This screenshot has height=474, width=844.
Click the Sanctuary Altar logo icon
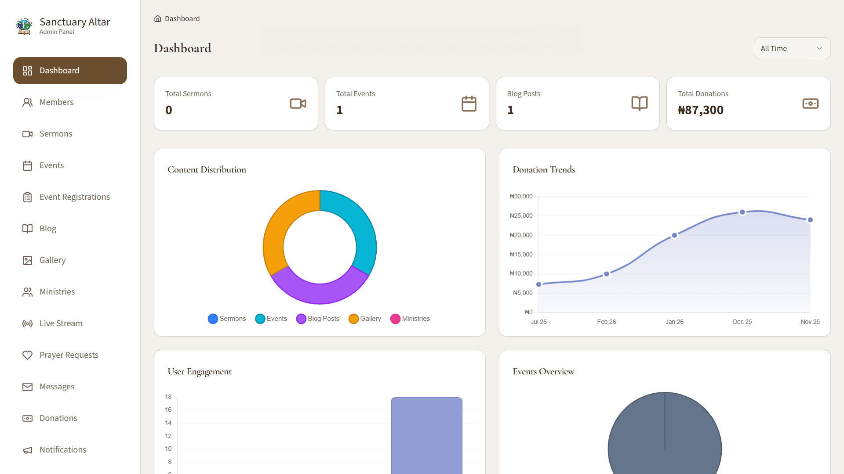(24, 26)
